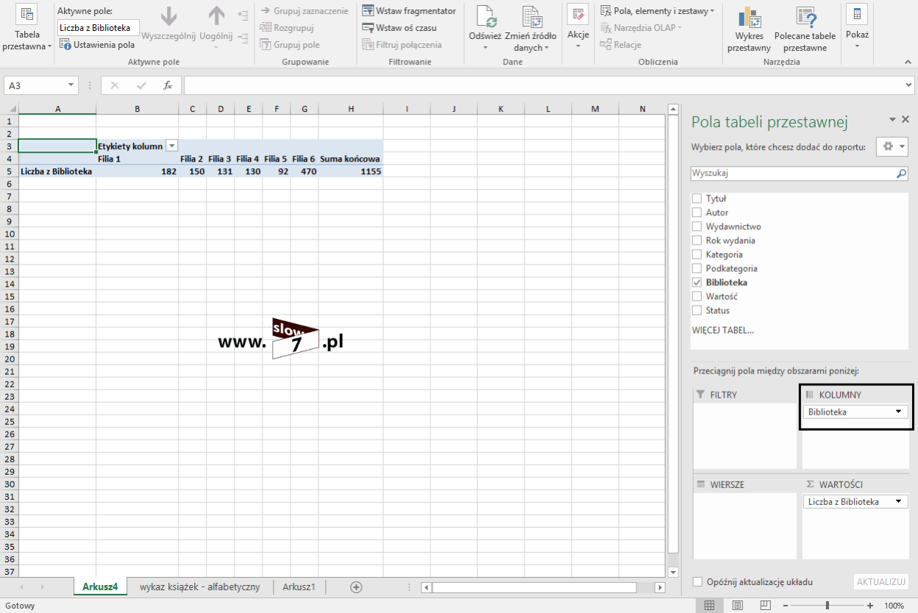
Task: Click Grupuj zaznaczenie in the ribbon
Action: 304,11
